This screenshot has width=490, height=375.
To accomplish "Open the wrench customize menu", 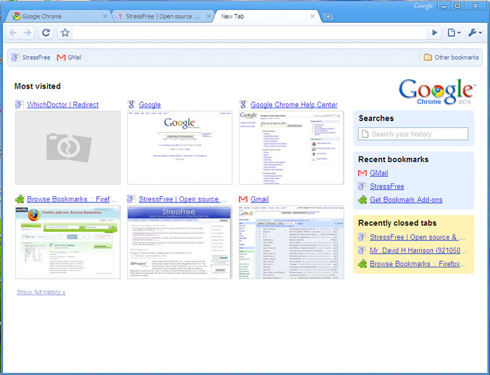I will click(475, 32).
